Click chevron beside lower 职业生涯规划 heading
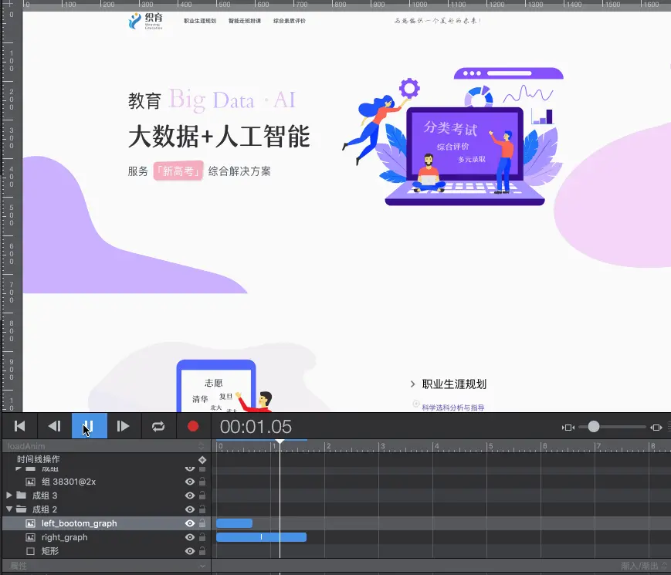Screen dimensions: 671x575 click(x=412, y=384)
